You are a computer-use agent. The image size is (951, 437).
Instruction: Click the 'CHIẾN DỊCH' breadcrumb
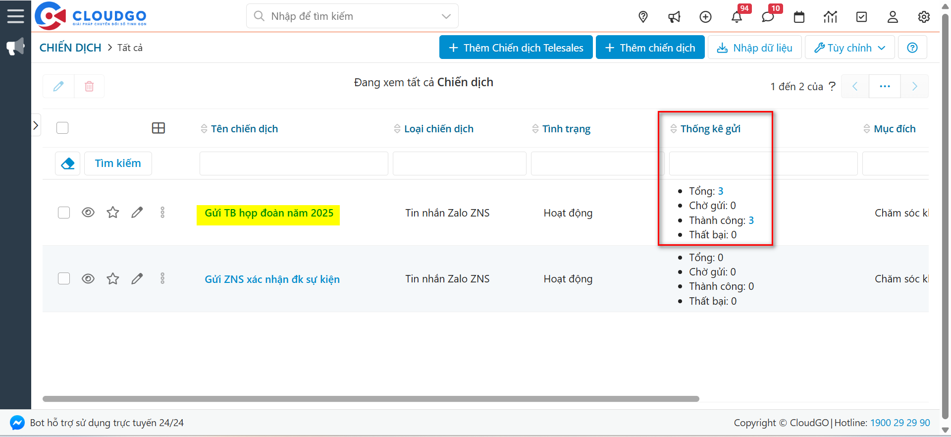pos(70,48)
